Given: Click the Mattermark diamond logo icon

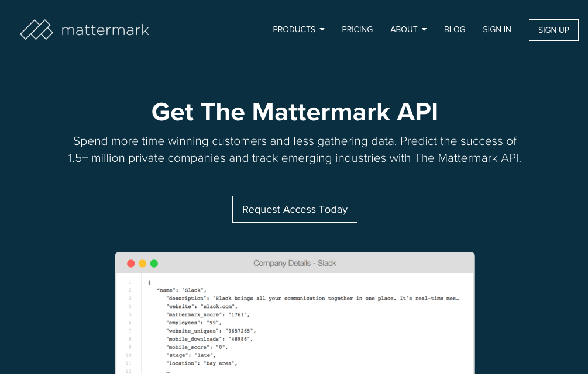Looking at the screenshot, I should tap(36, 29).
